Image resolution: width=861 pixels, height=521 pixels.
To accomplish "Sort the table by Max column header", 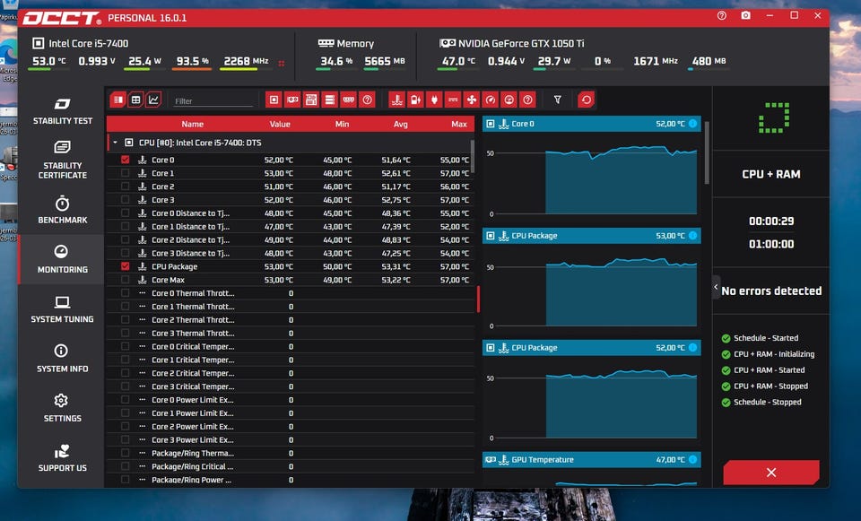I will tap(458, 125).
